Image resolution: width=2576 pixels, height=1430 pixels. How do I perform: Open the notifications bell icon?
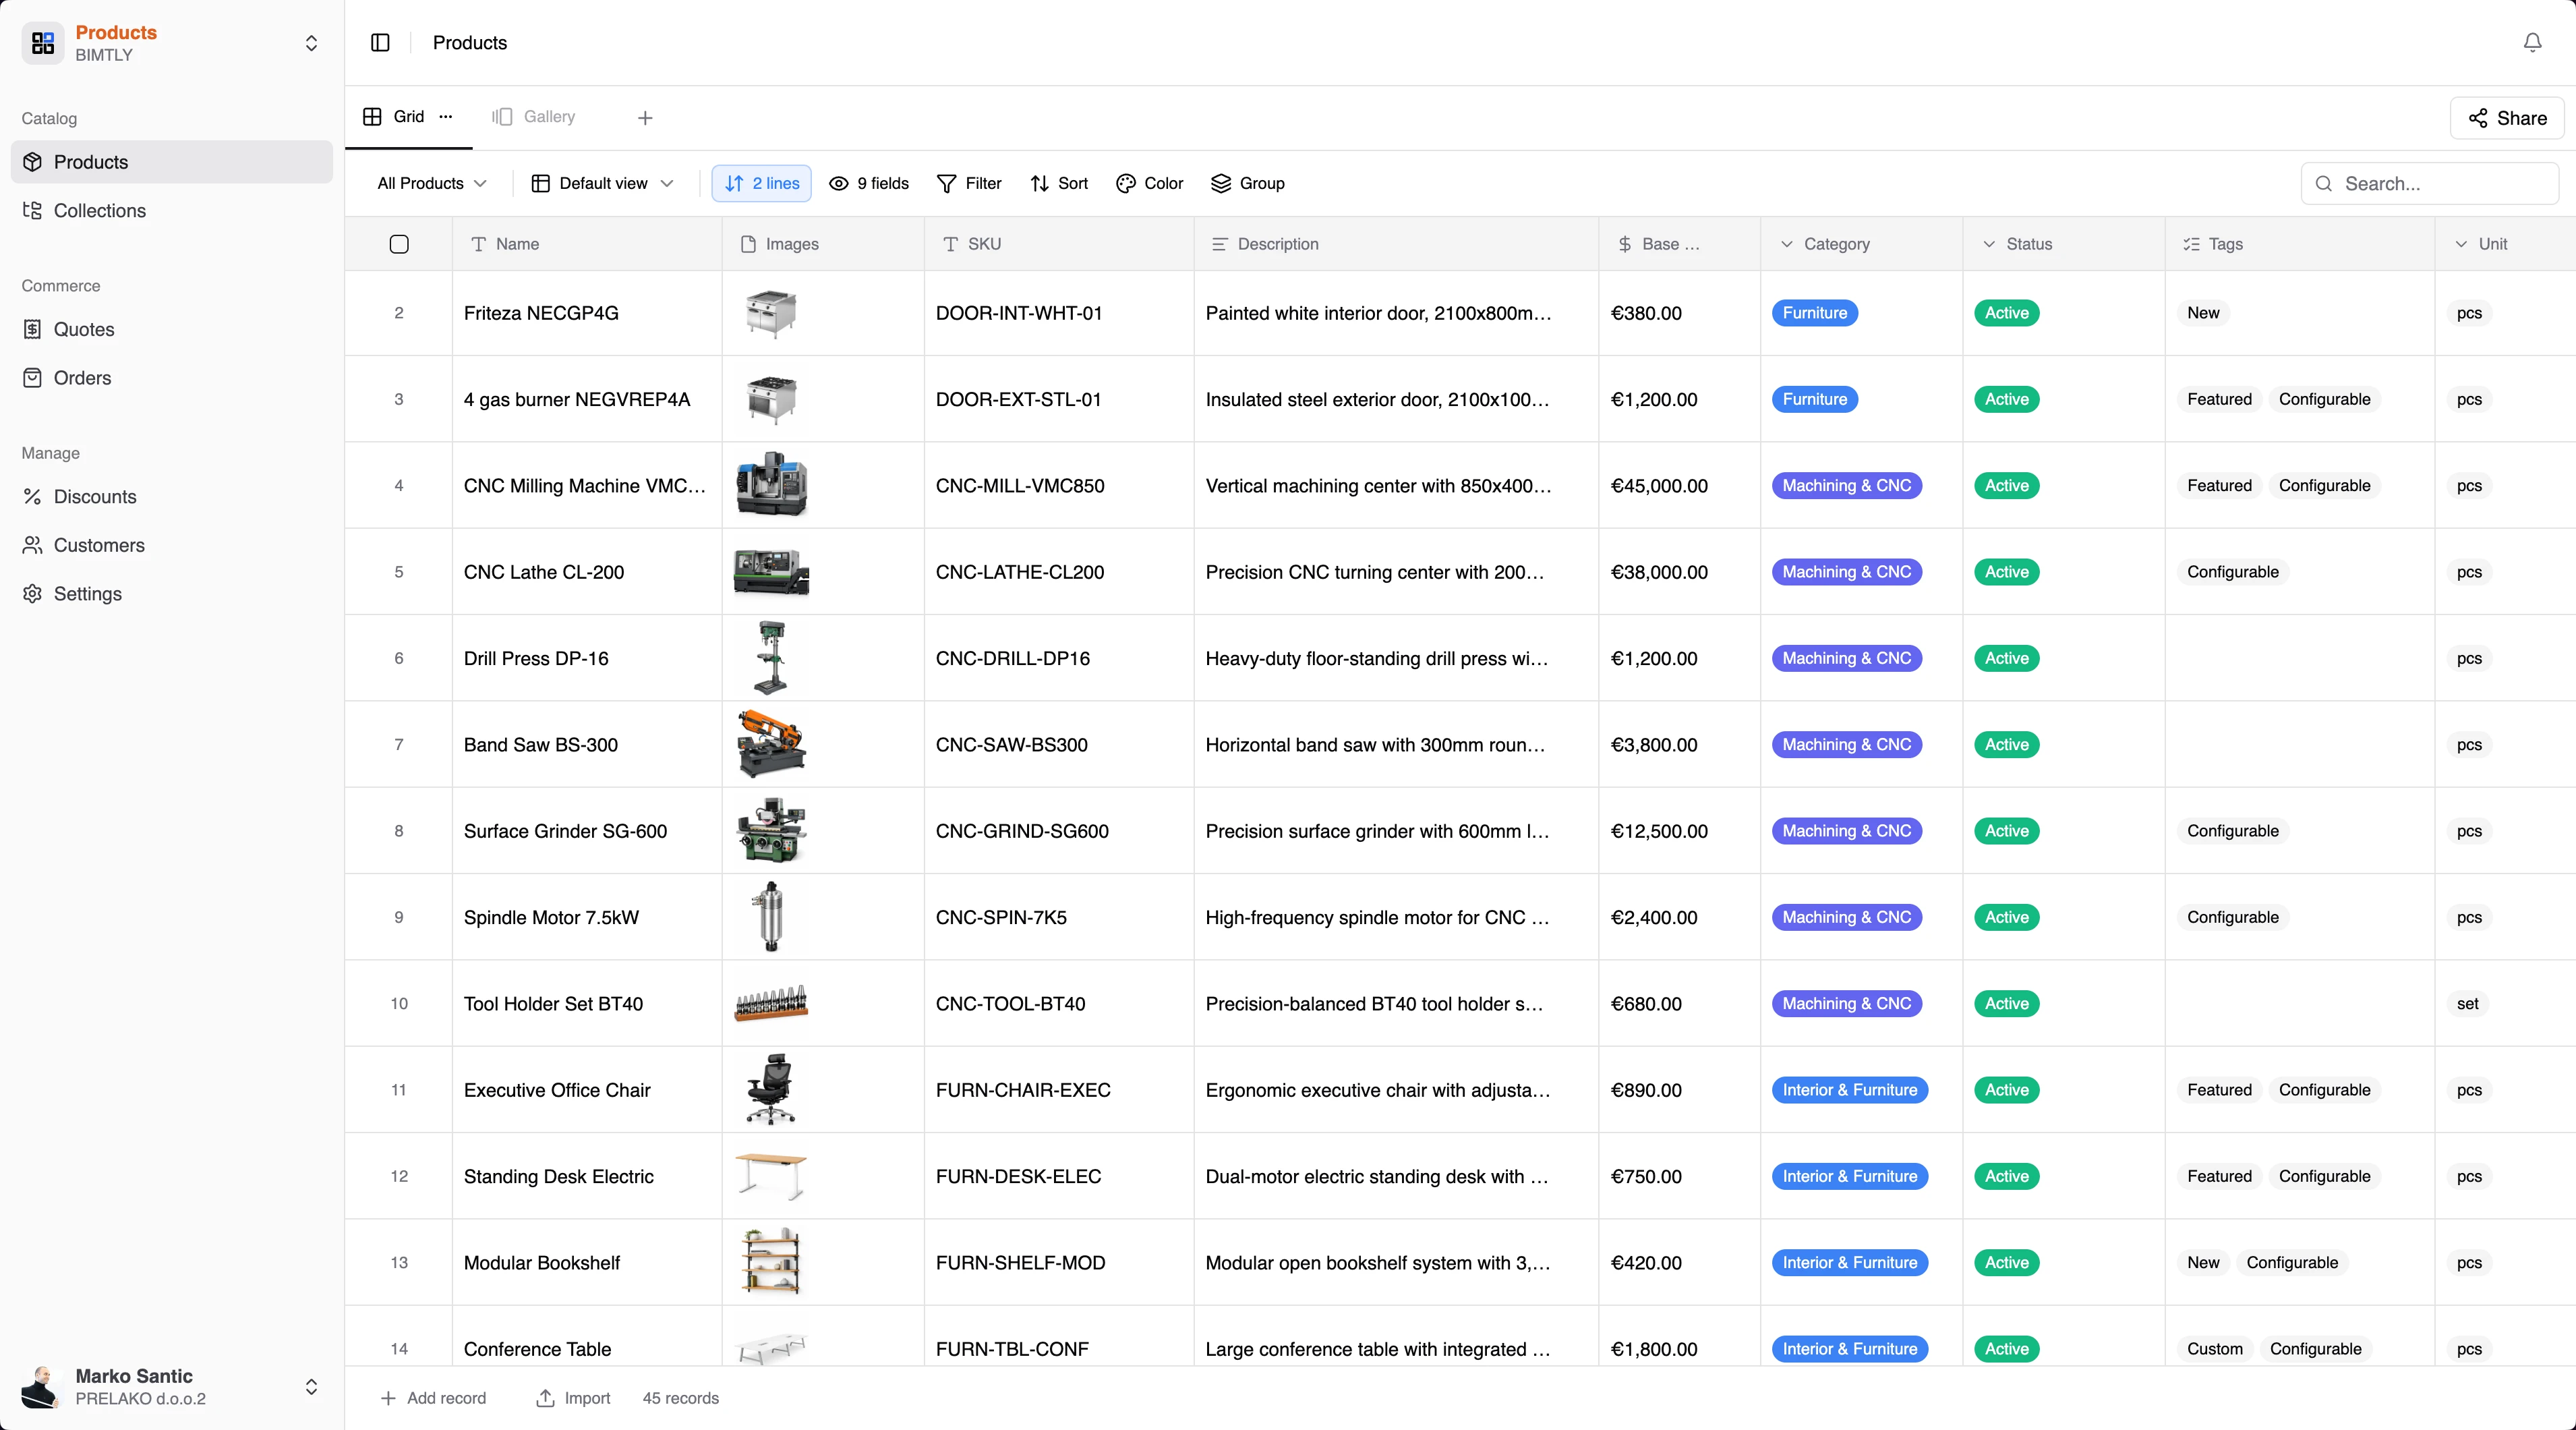2532,43
